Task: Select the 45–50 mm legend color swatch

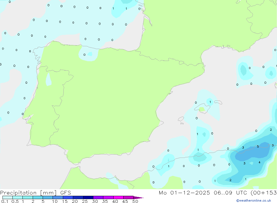Action: 129,197
